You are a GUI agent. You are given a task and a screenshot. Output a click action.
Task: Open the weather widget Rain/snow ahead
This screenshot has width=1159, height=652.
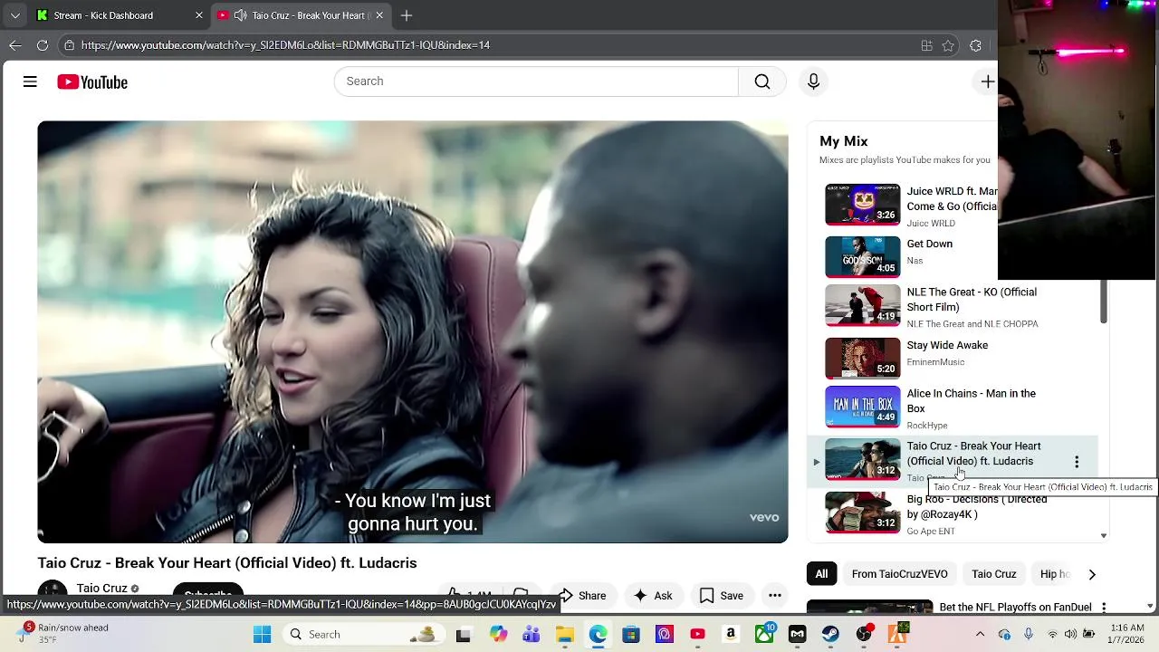pos(63,634)
